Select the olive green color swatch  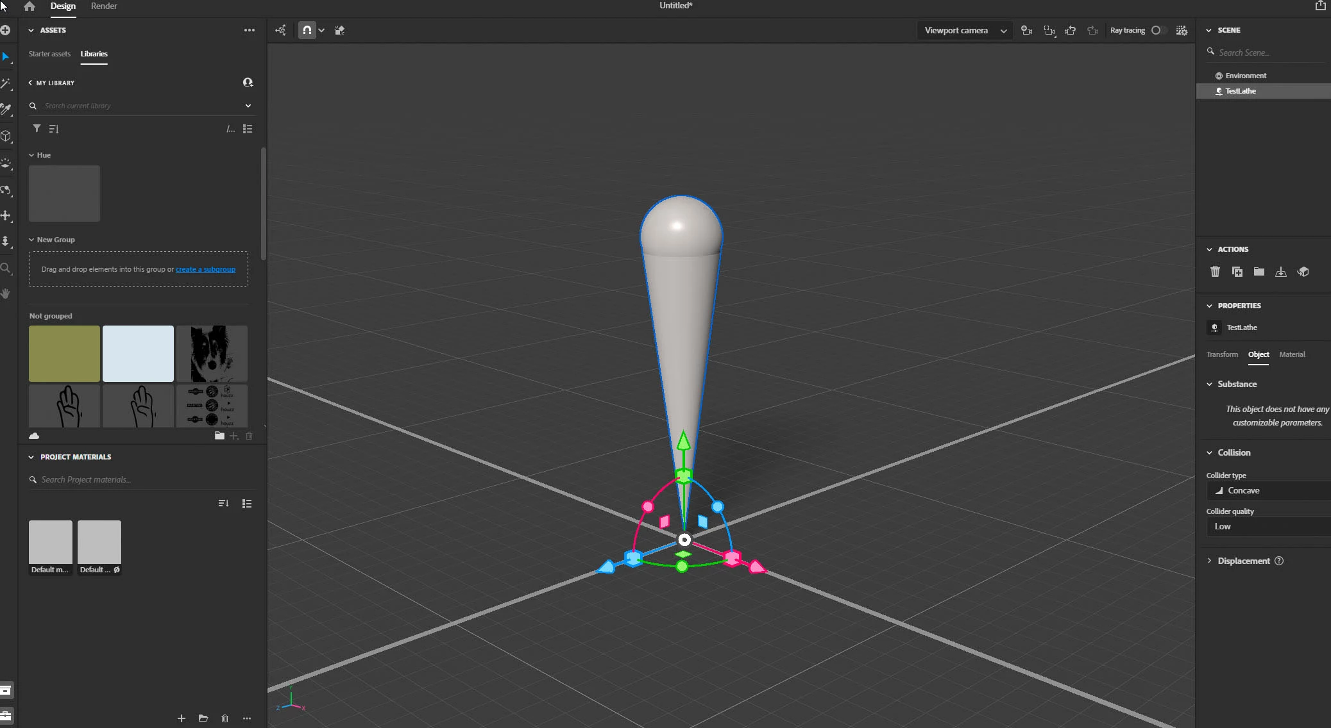[x=64, y=354]
